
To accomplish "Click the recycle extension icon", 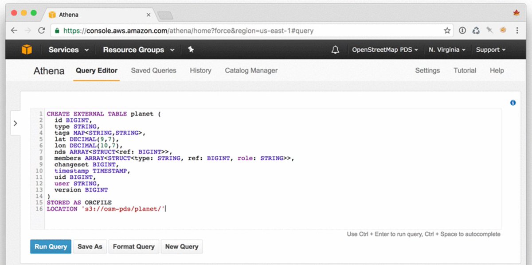I will [476, 31].
